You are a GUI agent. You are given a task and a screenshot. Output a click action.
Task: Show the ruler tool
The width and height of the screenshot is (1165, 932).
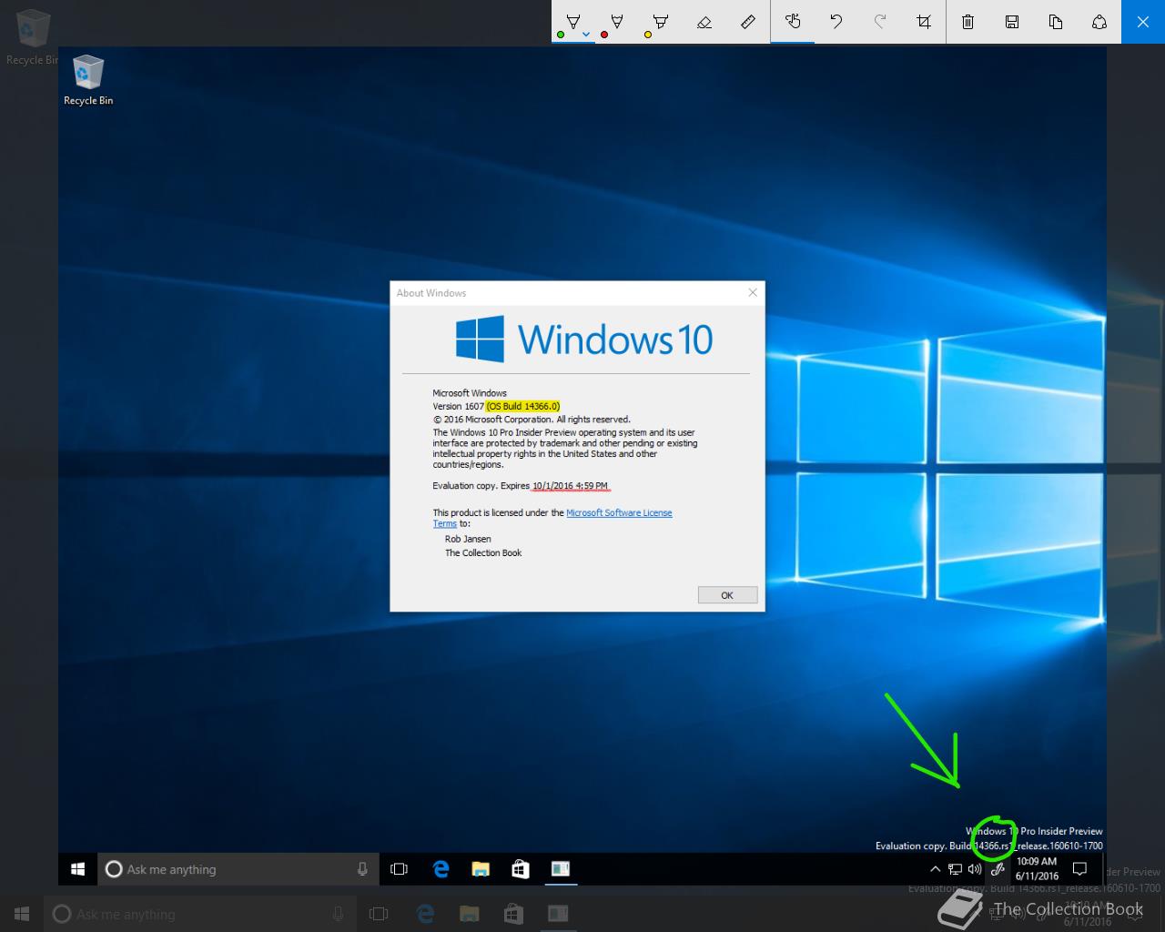click(748, 22)
